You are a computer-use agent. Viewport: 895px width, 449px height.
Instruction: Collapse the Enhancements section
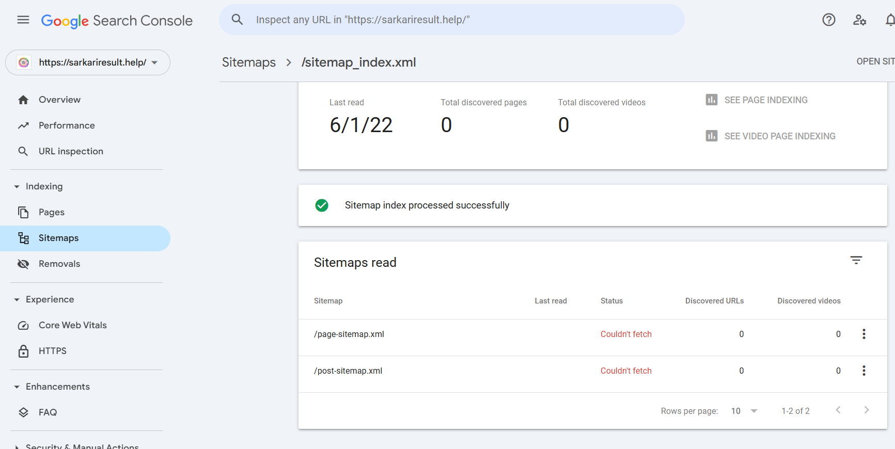click(x=17, y=387)
